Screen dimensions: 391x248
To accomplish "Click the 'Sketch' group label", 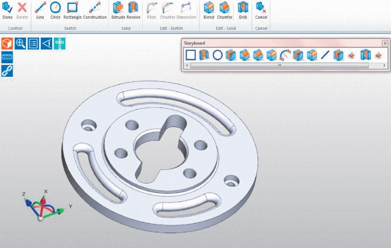I will 70,29.
